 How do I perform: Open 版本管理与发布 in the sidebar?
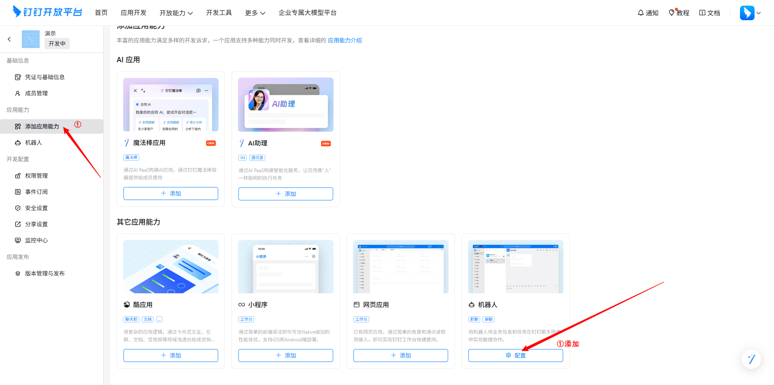click(x=45, y=273)
